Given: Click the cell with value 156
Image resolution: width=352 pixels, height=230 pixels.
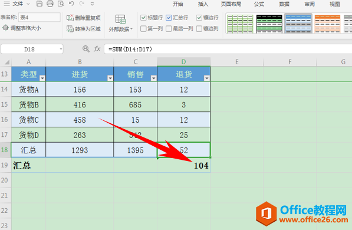Looking at the screenshot, I should pos(80,90).
